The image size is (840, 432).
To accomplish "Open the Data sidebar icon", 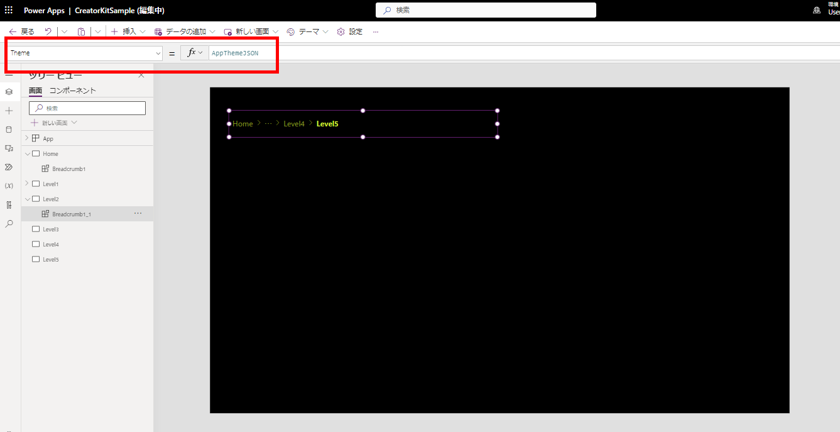I will (9, 130).
